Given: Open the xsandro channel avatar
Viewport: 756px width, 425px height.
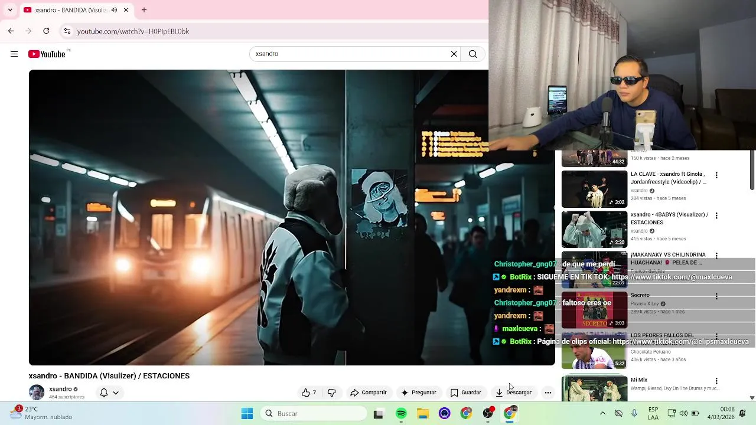Looking at the screenshot, I should coord(37,393).
